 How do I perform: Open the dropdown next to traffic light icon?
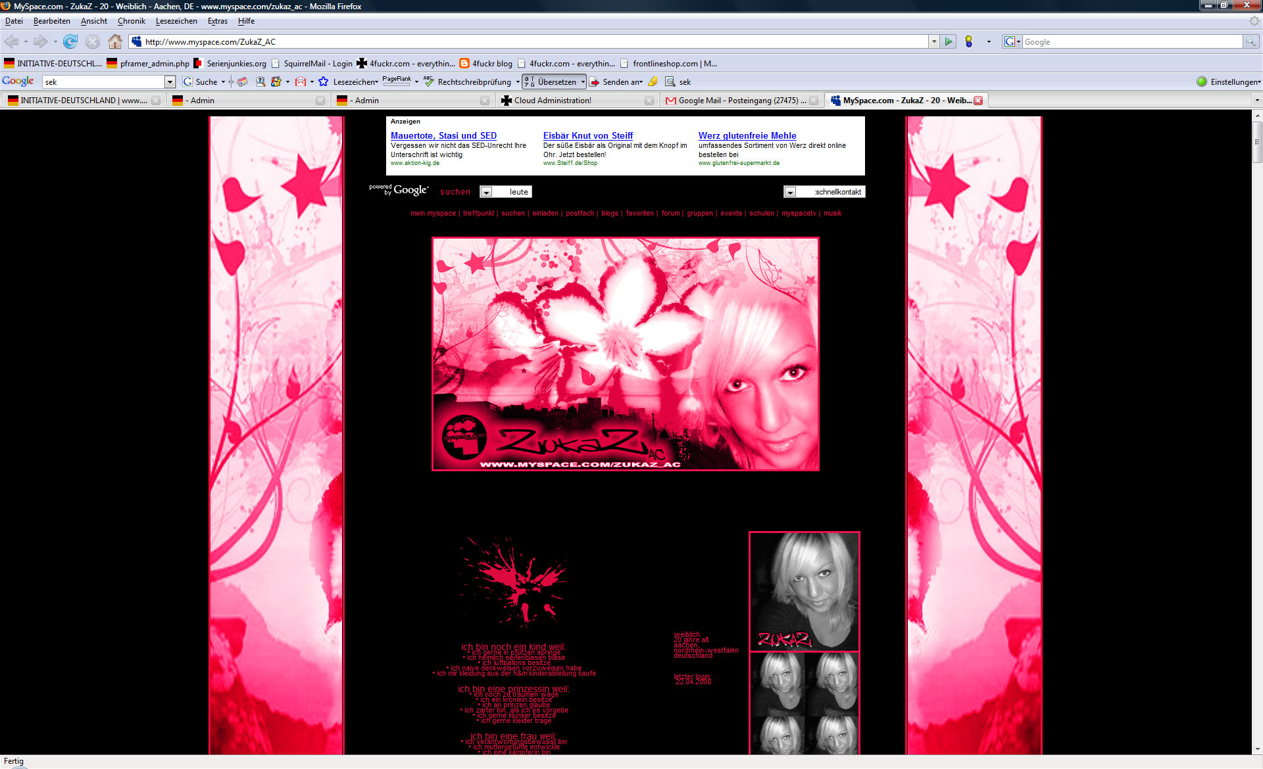(x=989, y=41)
